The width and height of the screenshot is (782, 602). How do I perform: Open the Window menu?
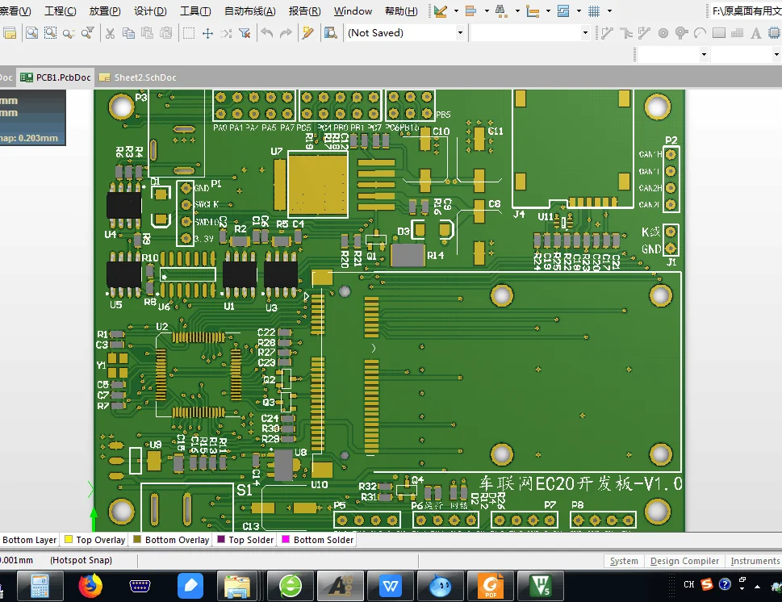[353, 11]
